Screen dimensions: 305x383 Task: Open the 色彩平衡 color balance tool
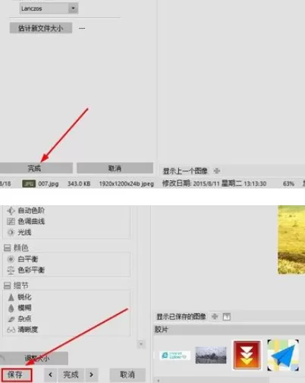[x=26, y=270]
